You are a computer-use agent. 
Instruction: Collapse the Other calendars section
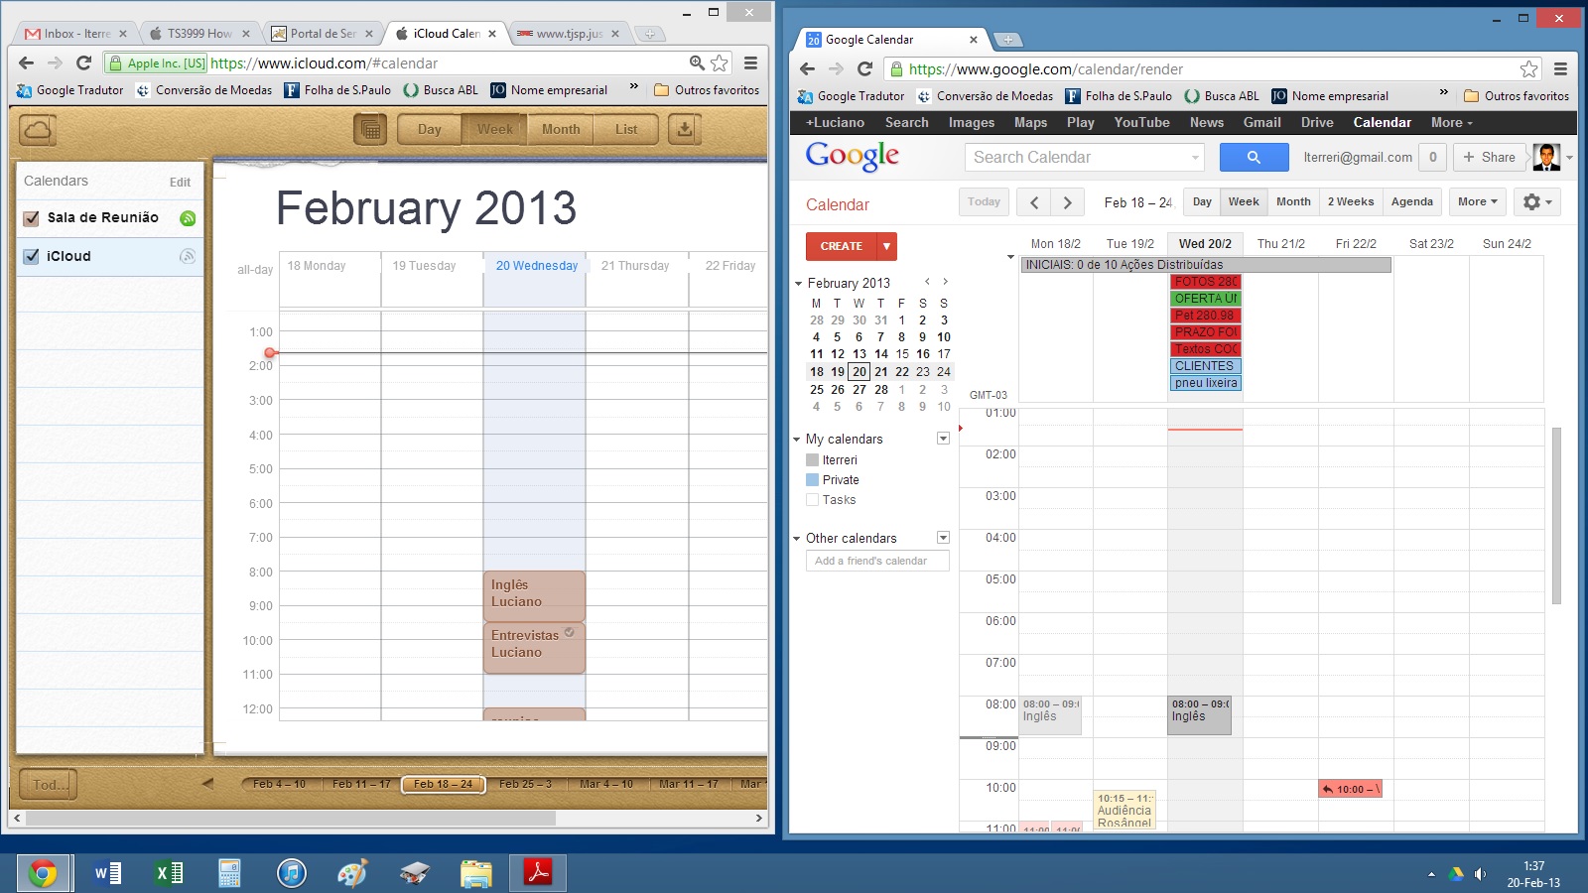[797, 539]
